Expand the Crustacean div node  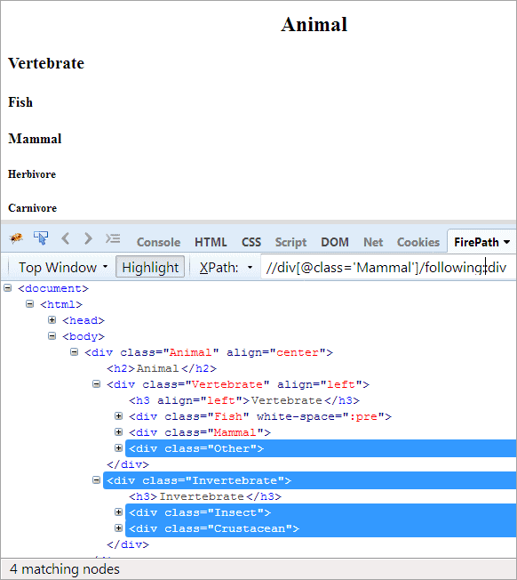pyautogui.click(x=118, y=528)
